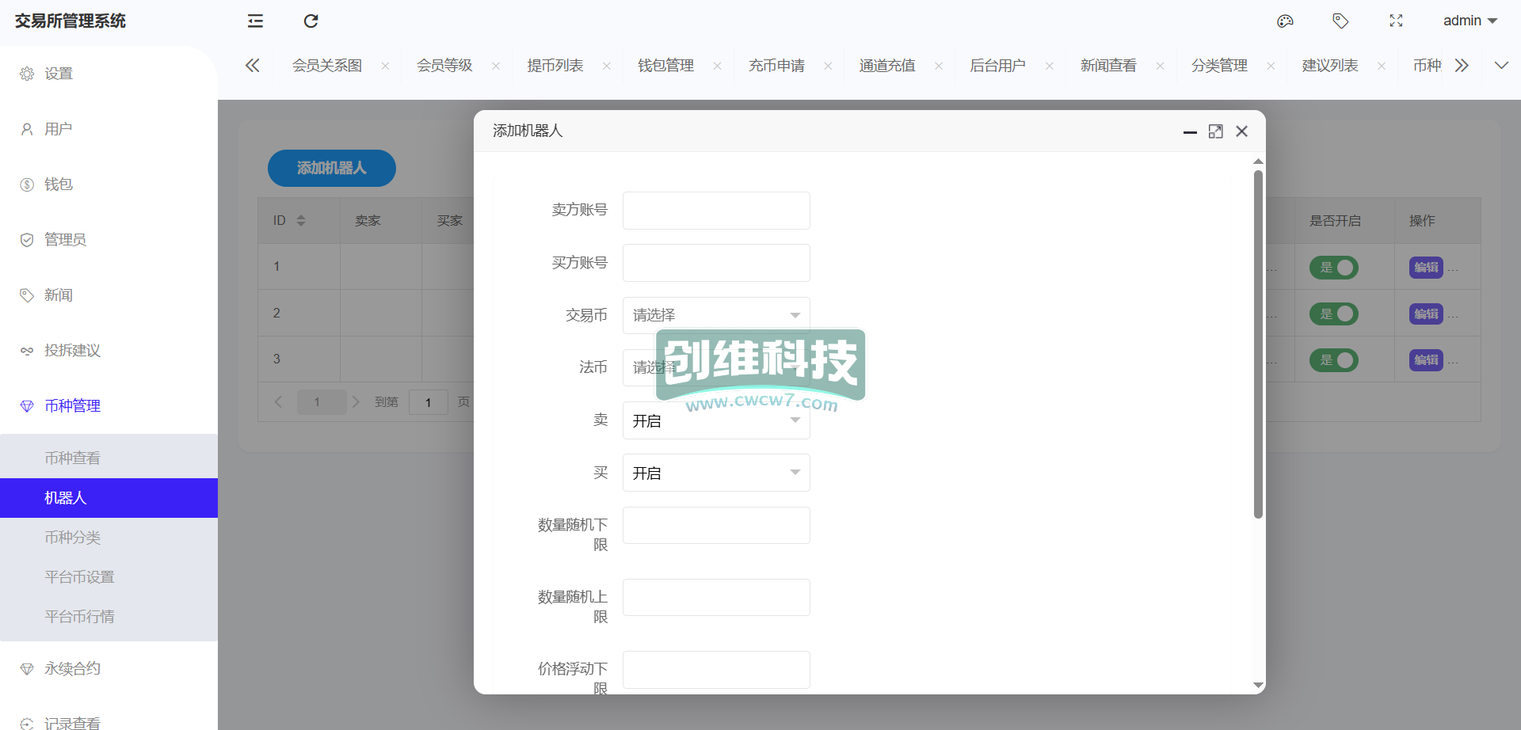Click the dialog's vertical scrollbar

[x=1258, y=344]
